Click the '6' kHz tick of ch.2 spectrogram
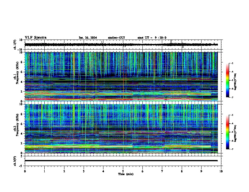The width and height of the screenshot is (249, 192). 22,124
